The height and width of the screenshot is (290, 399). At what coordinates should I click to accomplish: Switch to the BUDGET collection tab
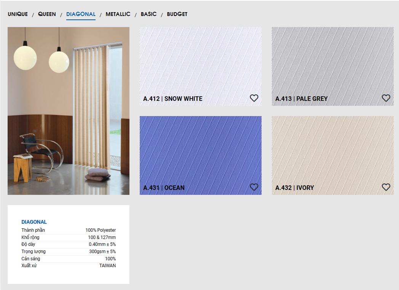point(177,14)
